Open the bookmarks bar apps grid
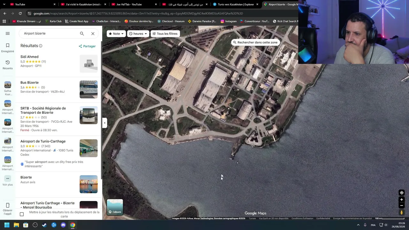This screenshot has width=409, height=230. click(x=4, y=21)
